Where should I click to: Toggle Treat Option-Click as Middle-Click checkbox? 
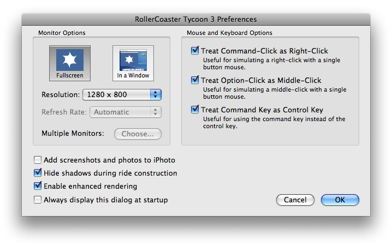click(x=195, y=80)
